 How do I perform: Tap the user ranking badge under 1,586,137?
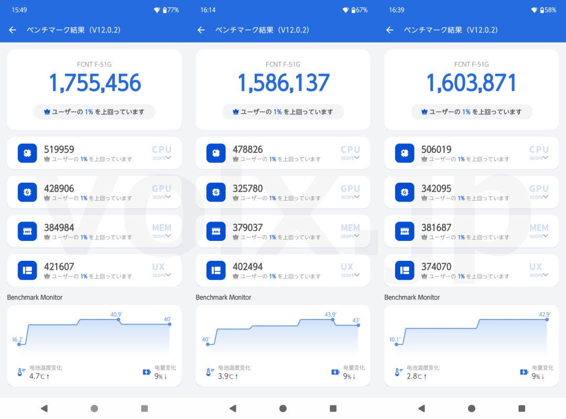pos(283,112)
